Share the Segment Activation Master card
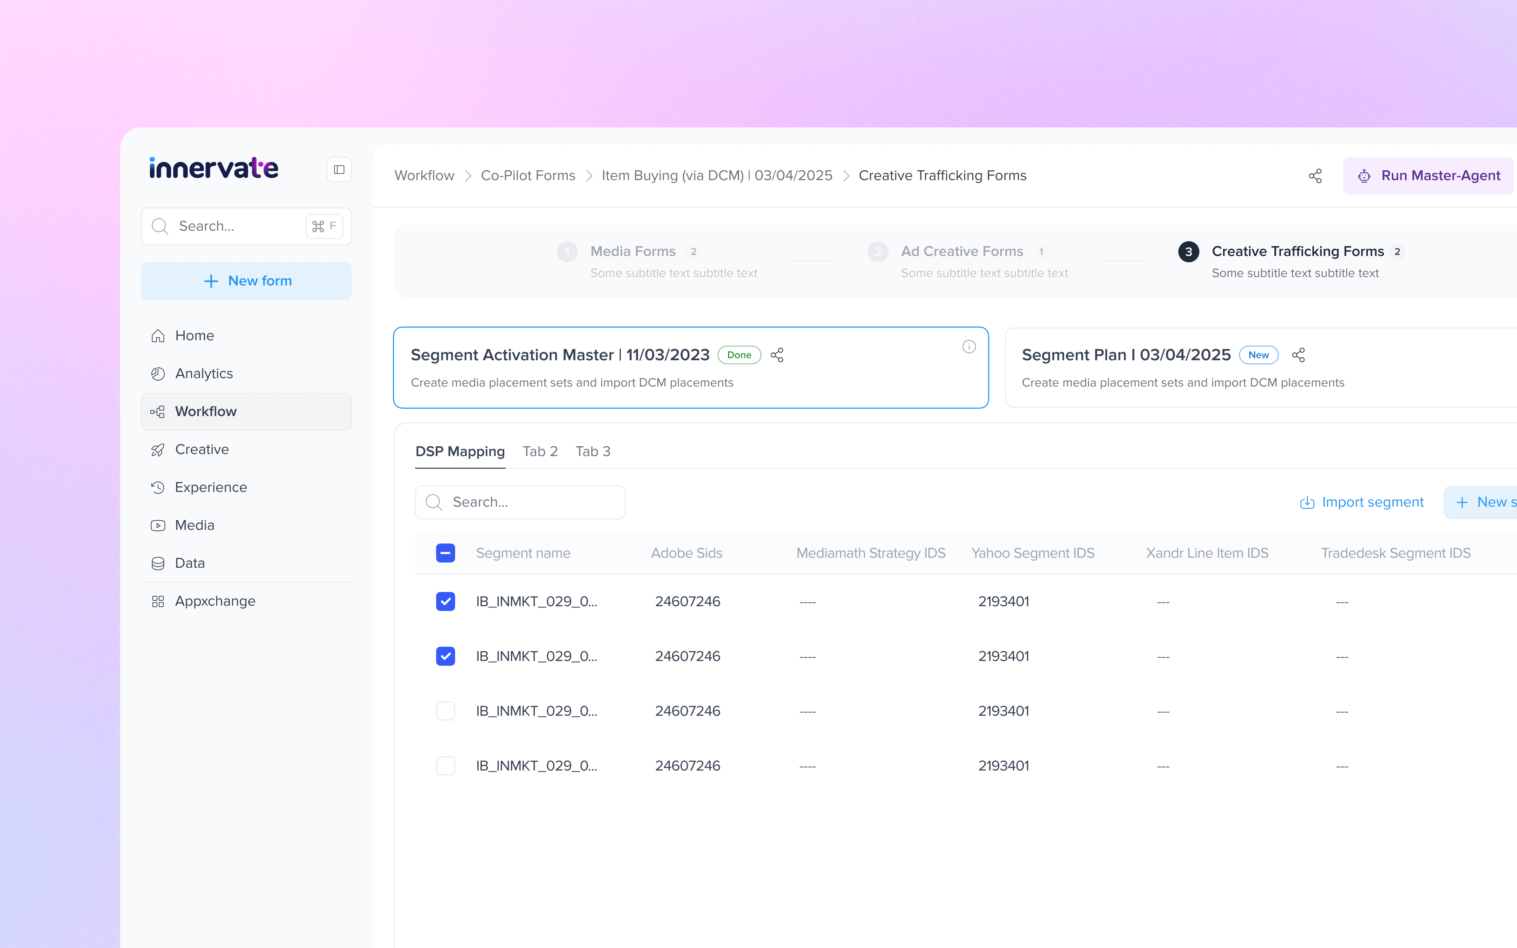1517x948 pixels. pyautogui.click(x=777, y=355)
